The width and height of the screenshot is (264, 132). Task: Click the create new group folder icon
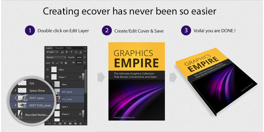point(70,124)
